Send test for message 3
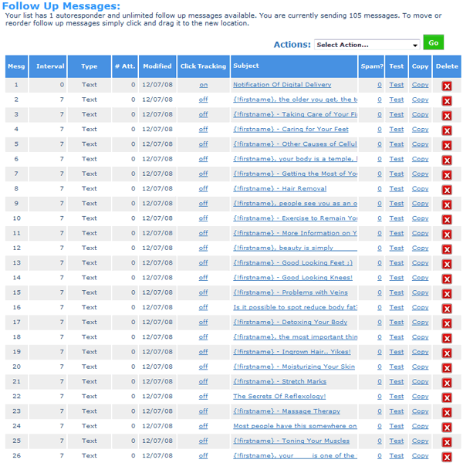 click(x=396, y=114)
